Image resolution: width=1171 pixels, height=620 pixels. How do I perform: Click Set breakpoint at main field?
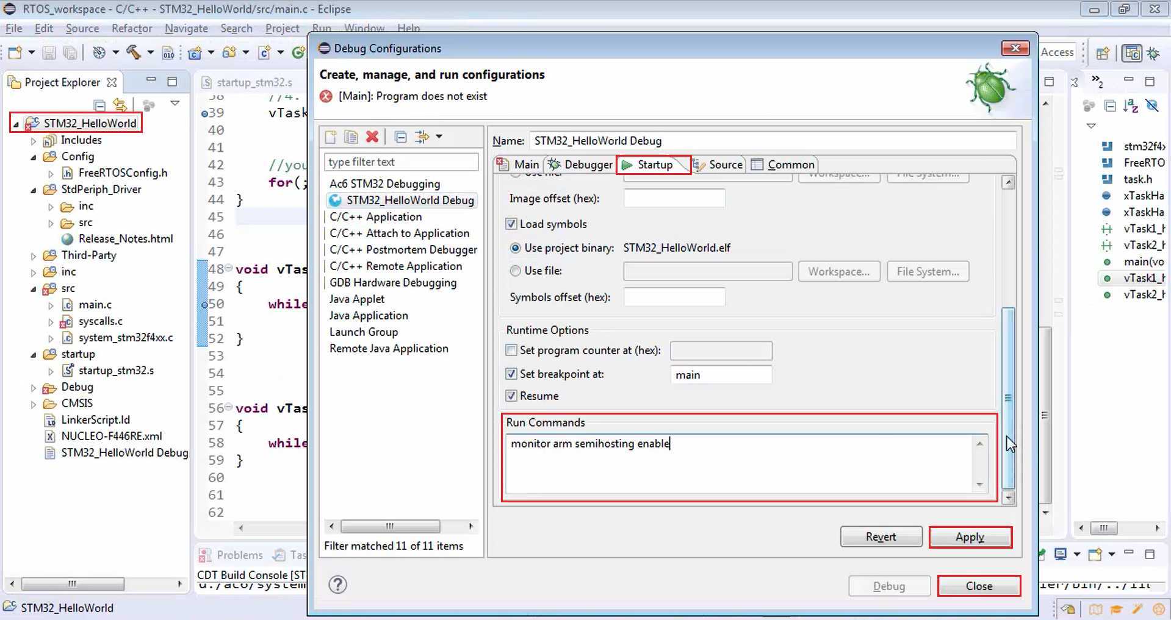(721, 375)
